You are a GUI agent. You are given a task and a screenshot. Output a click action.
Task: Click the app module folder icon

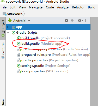coord(14,27)
